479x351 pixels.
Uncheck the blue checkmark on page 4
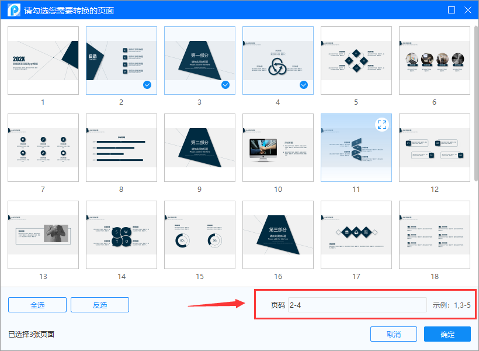(304, 85)
